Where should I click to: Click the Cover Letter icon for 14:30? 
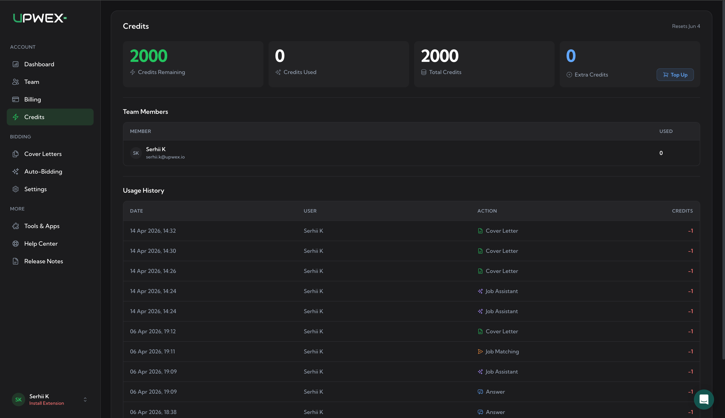480,251
